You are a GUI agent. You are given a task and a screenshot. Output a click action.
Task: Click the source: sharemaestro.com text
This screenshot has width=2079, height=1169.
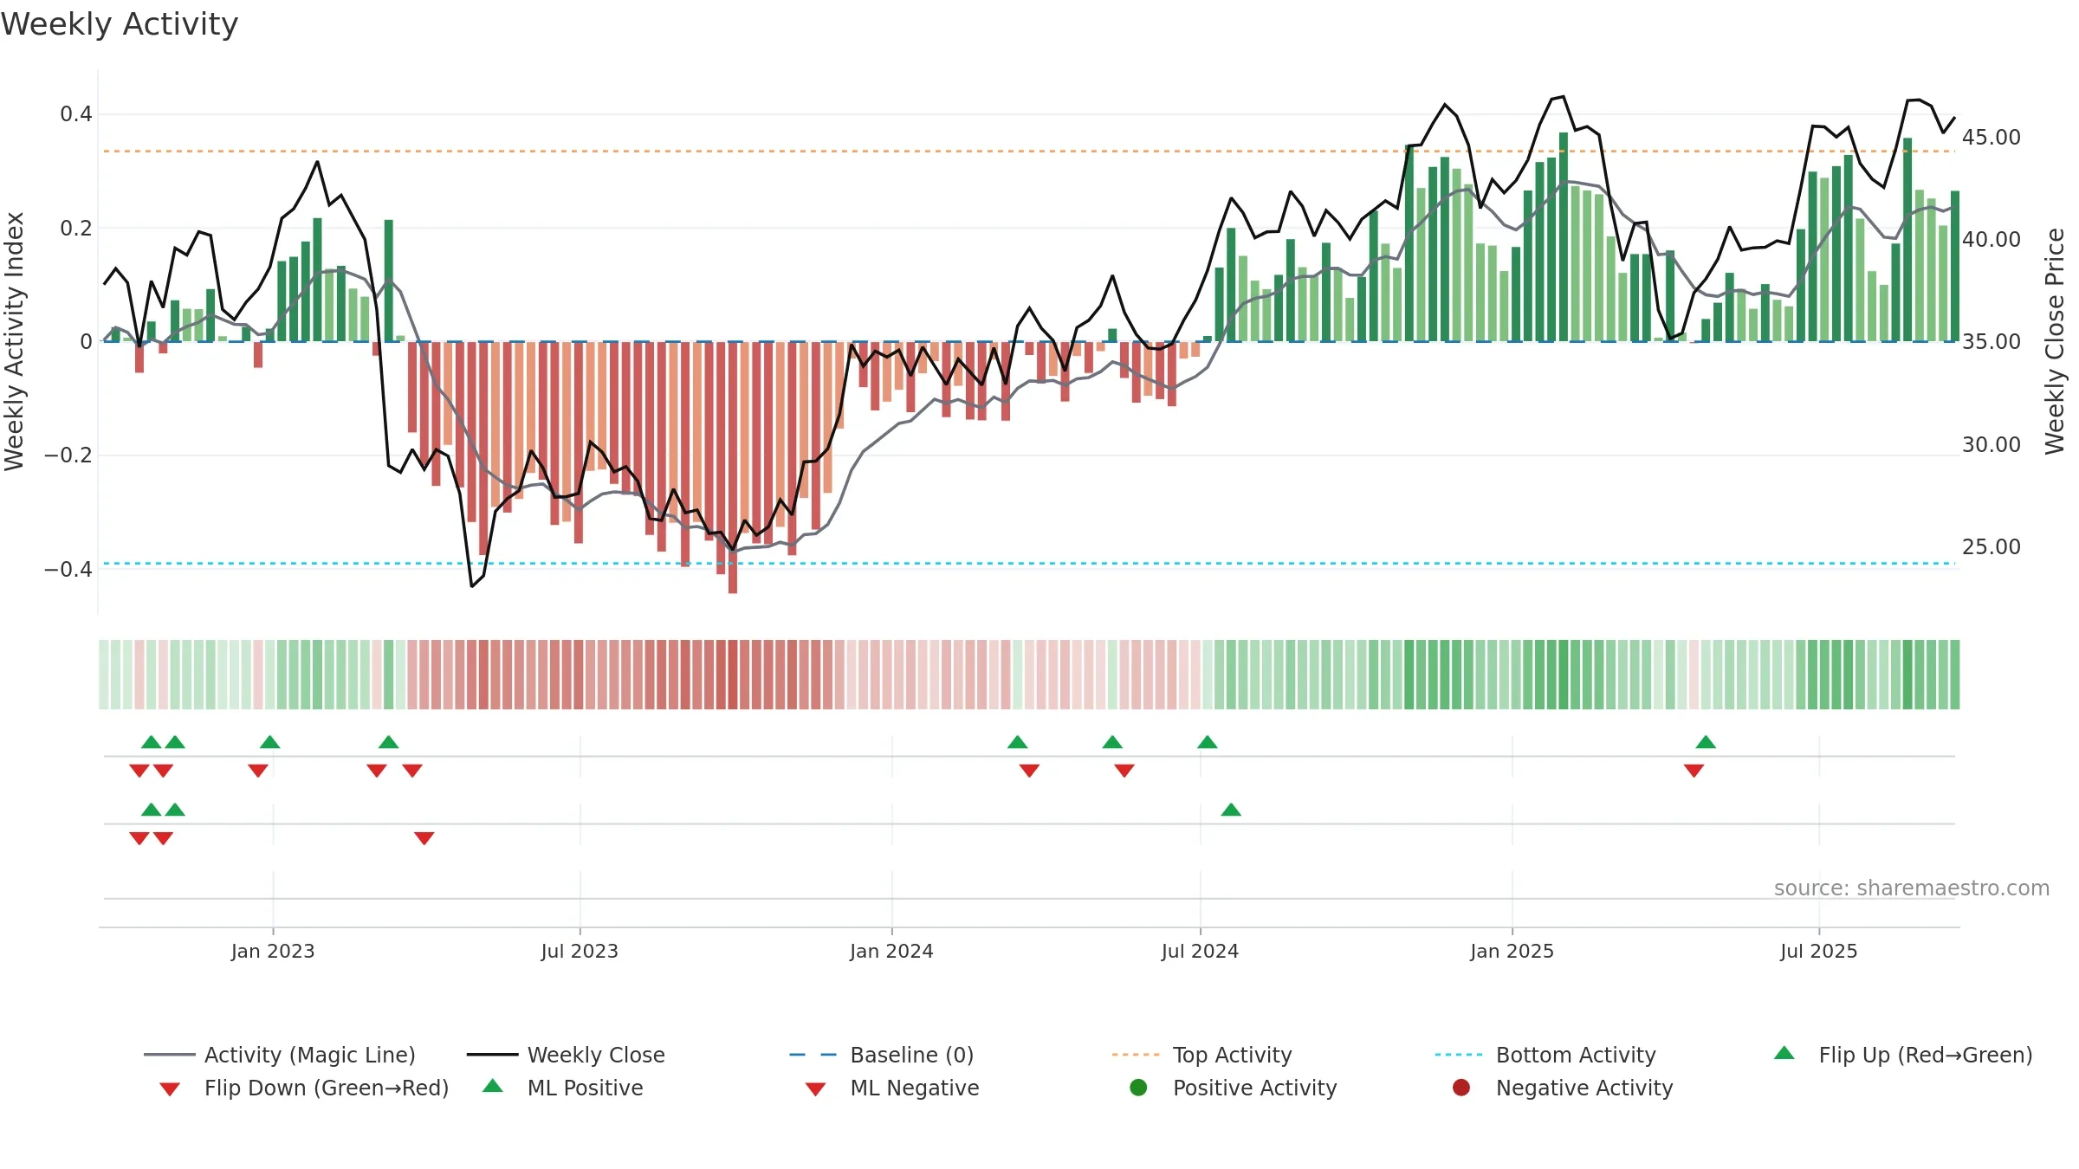click(1912, 888)
